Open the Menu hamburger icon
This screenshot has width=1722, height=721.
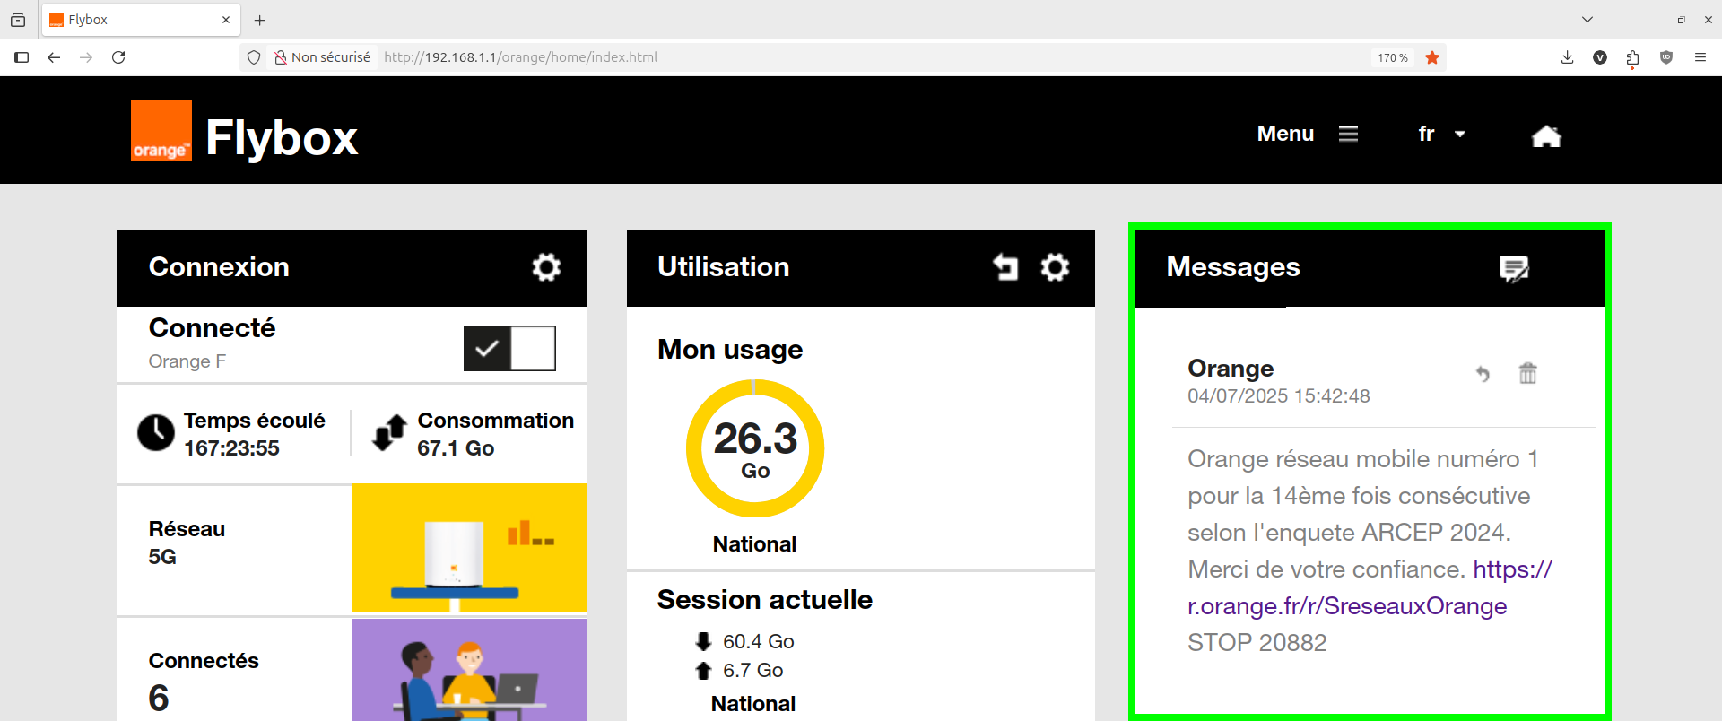(x=1348, y=134)
